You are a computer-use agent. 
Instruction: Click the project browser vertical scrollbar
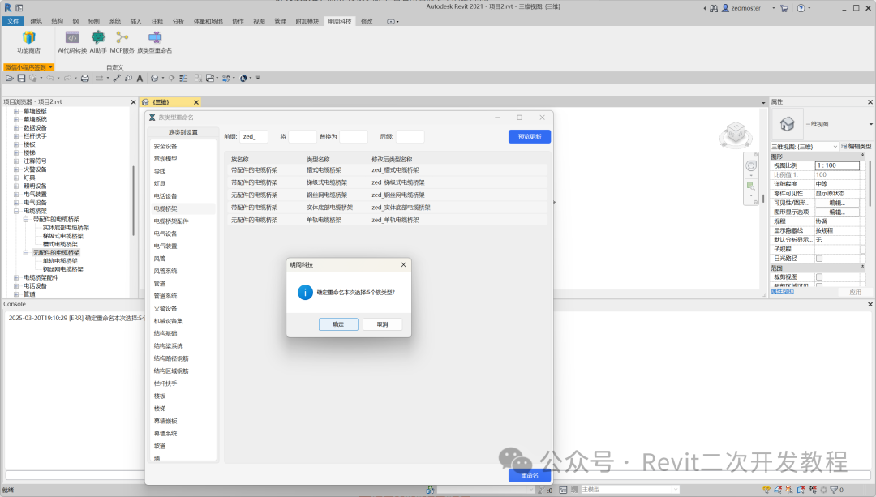coord(133,201)
